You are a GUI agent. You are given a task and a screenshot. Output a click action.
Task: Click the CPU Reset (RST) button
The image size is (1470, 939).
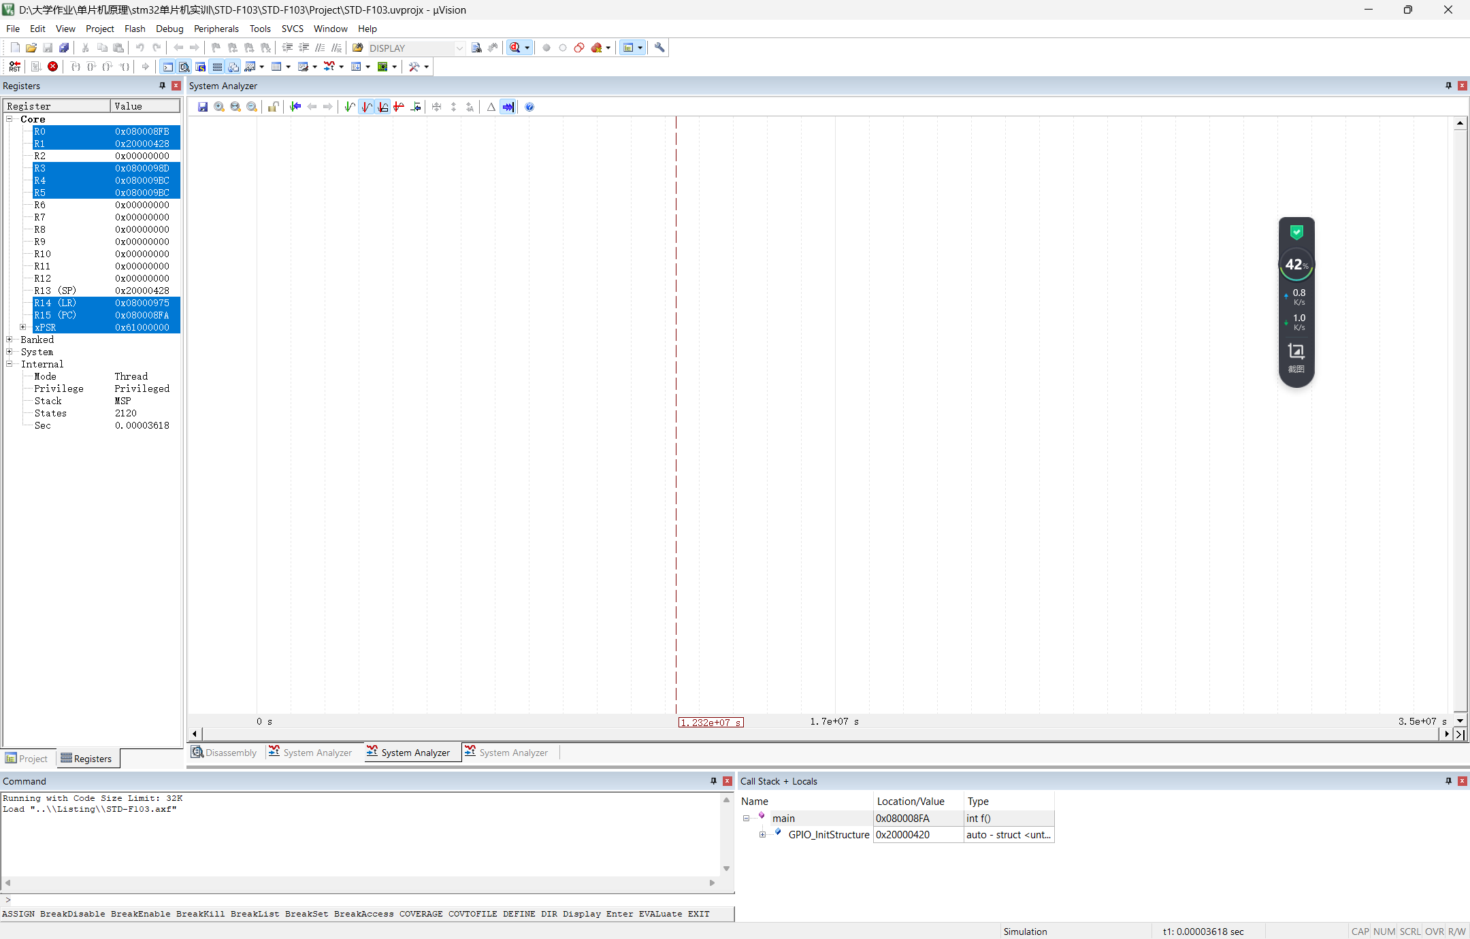click(x=15, y=67)
